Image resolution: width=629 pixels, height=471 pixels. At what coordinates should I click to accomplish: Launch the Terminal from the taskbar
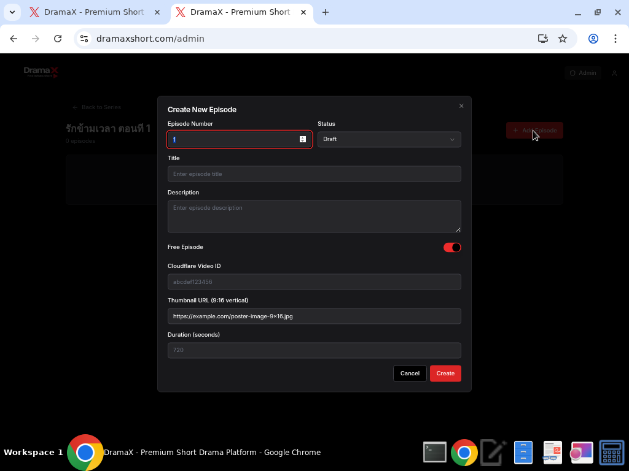point(435,453)
